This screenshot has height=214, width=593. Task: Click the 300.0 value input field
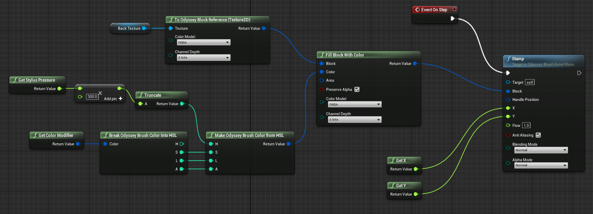pos(91,97)
